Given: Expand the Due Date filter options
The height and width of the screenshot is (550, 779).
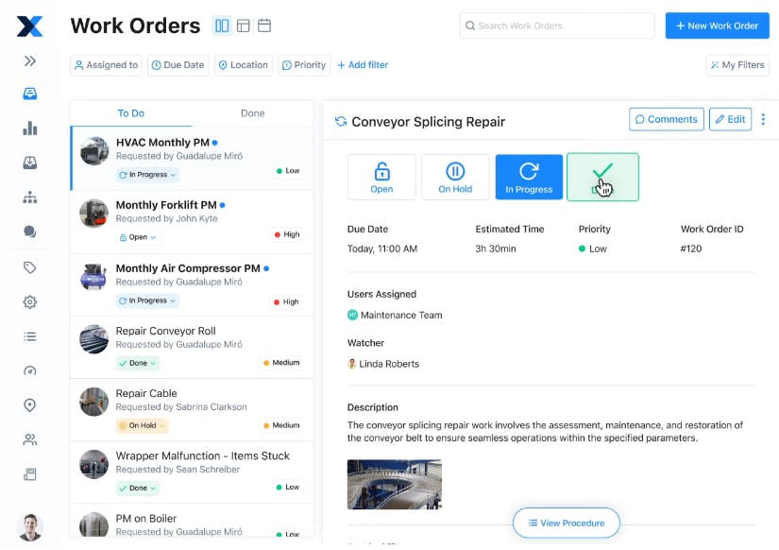Looking at the screenshot, I should [178, 65].
